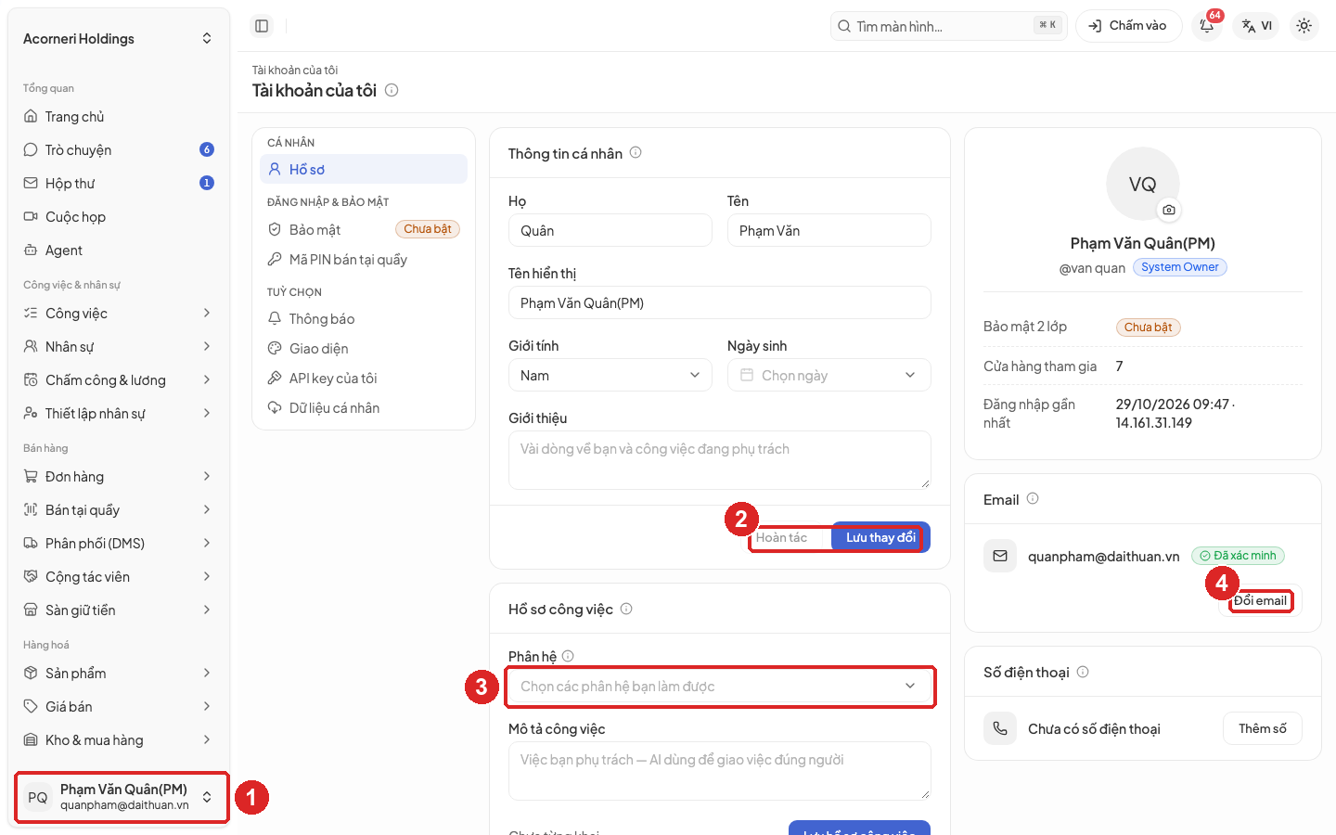Viewport: 1336px width, 835px height.
Task: Focus the Tìm màn hình search box
Action: click(x=948, y=26)
